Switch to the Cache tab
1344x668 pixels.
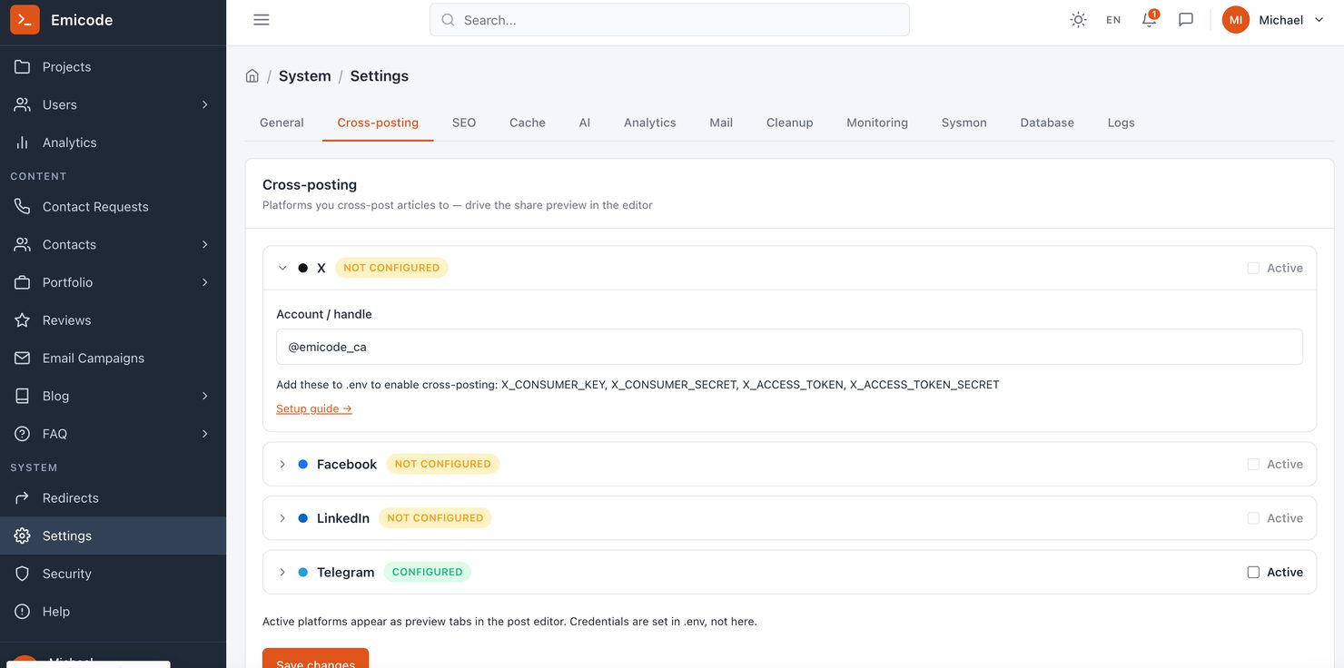point(528,123)
